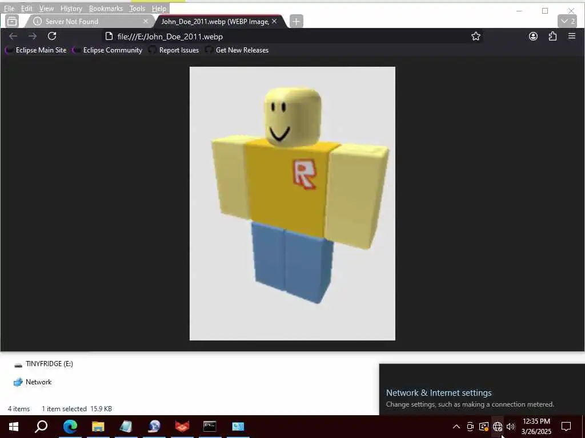Open the View menu

46,8
